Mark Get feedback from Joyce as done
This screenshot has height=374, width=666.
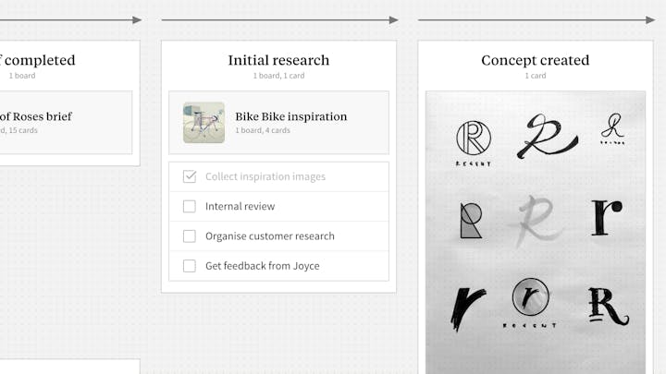(190, 266)
